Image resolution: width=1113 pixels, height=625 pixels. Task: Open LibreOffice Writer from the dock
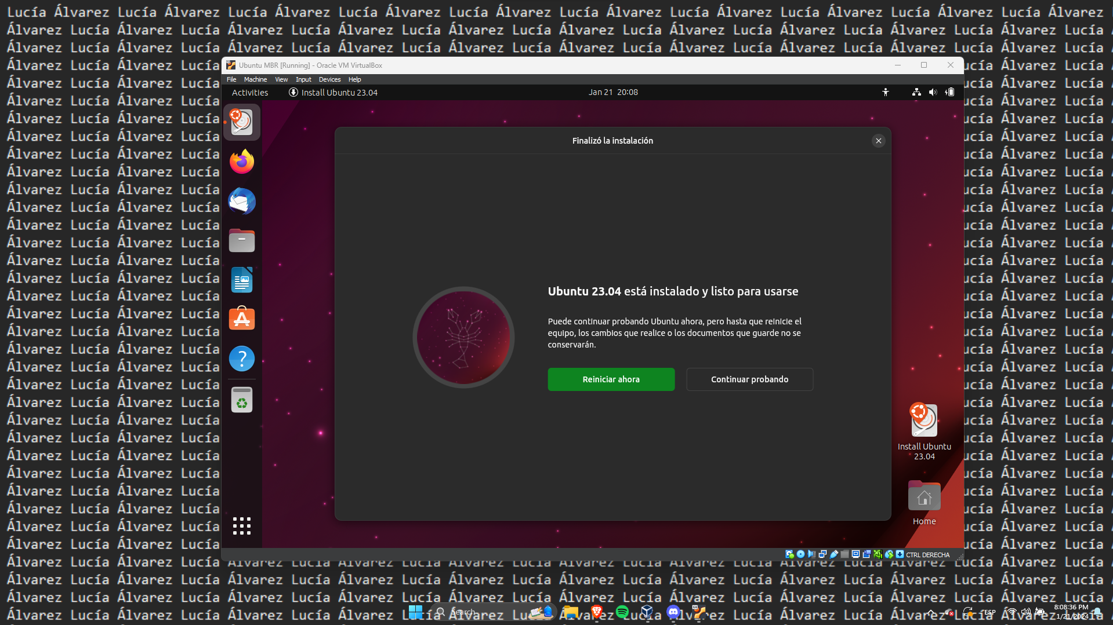[x=242, y=280]
